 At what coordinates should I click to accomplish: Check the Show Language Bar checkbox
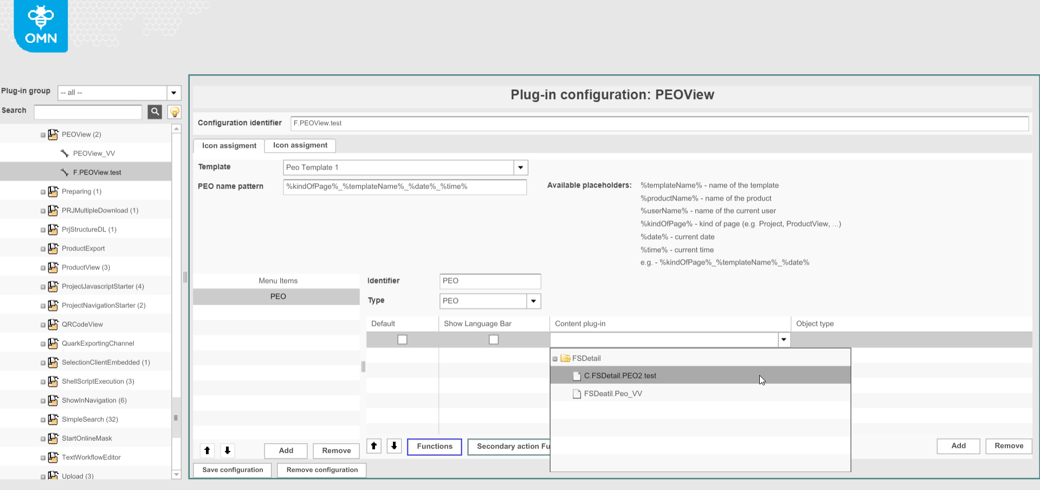493,339
